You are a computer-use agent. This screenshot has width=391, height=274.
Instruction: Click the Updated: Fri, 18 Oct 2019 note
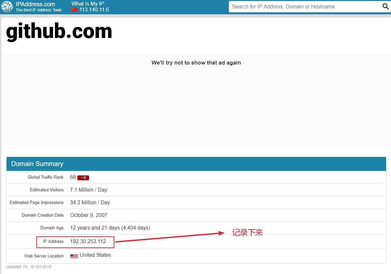pyautogui.click(x=29, y=267)
